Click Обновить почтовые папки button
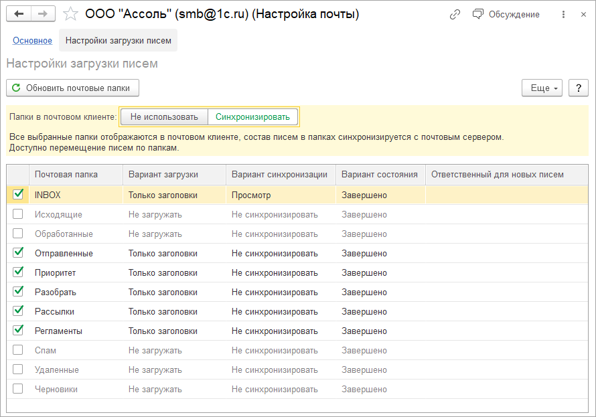Screen dimensions: 596x417 [x=72, y=88]
